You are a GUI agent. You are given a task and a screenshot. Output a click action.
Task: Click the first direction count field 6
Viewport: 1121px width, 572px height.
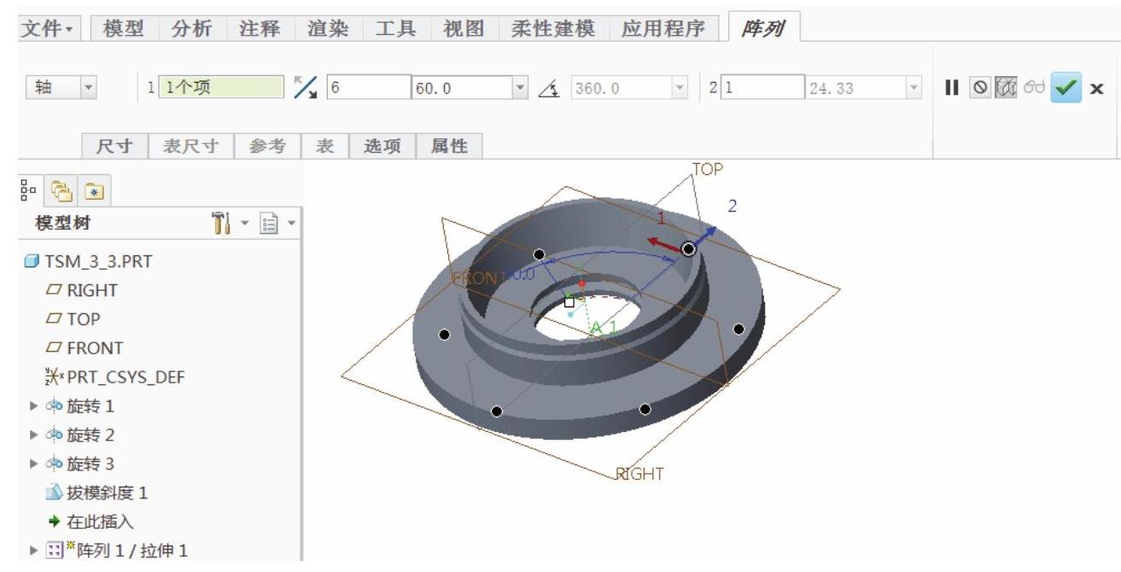click(x=369, y=88)
